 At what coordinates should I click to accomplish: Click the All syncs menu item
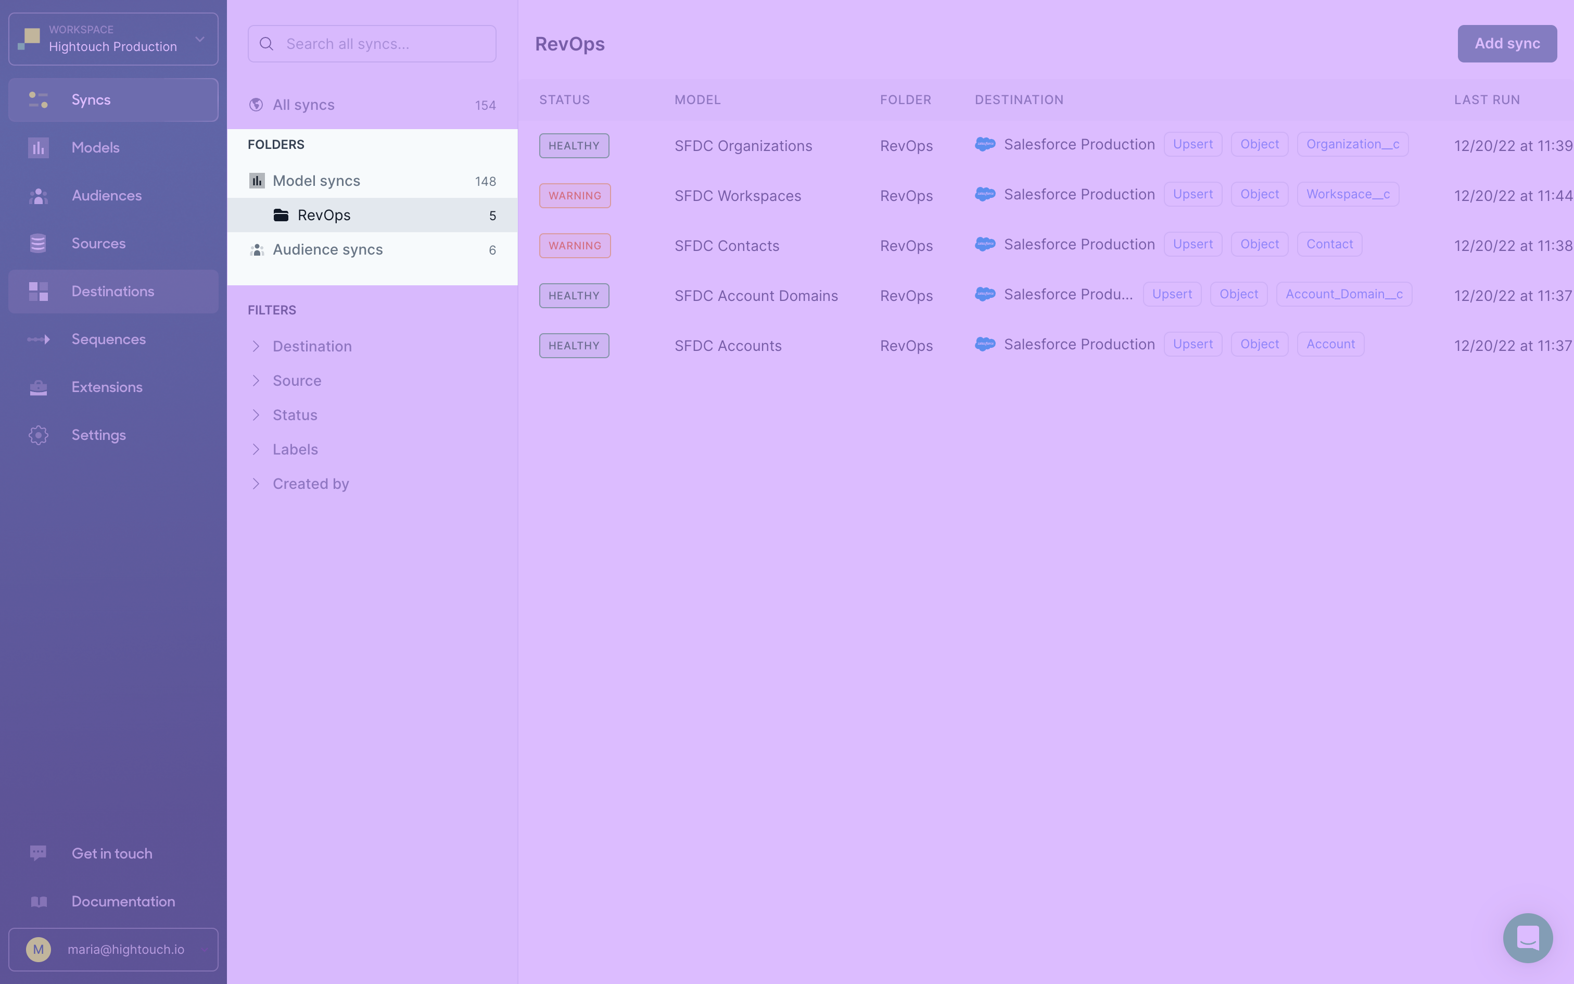[303, 104]
